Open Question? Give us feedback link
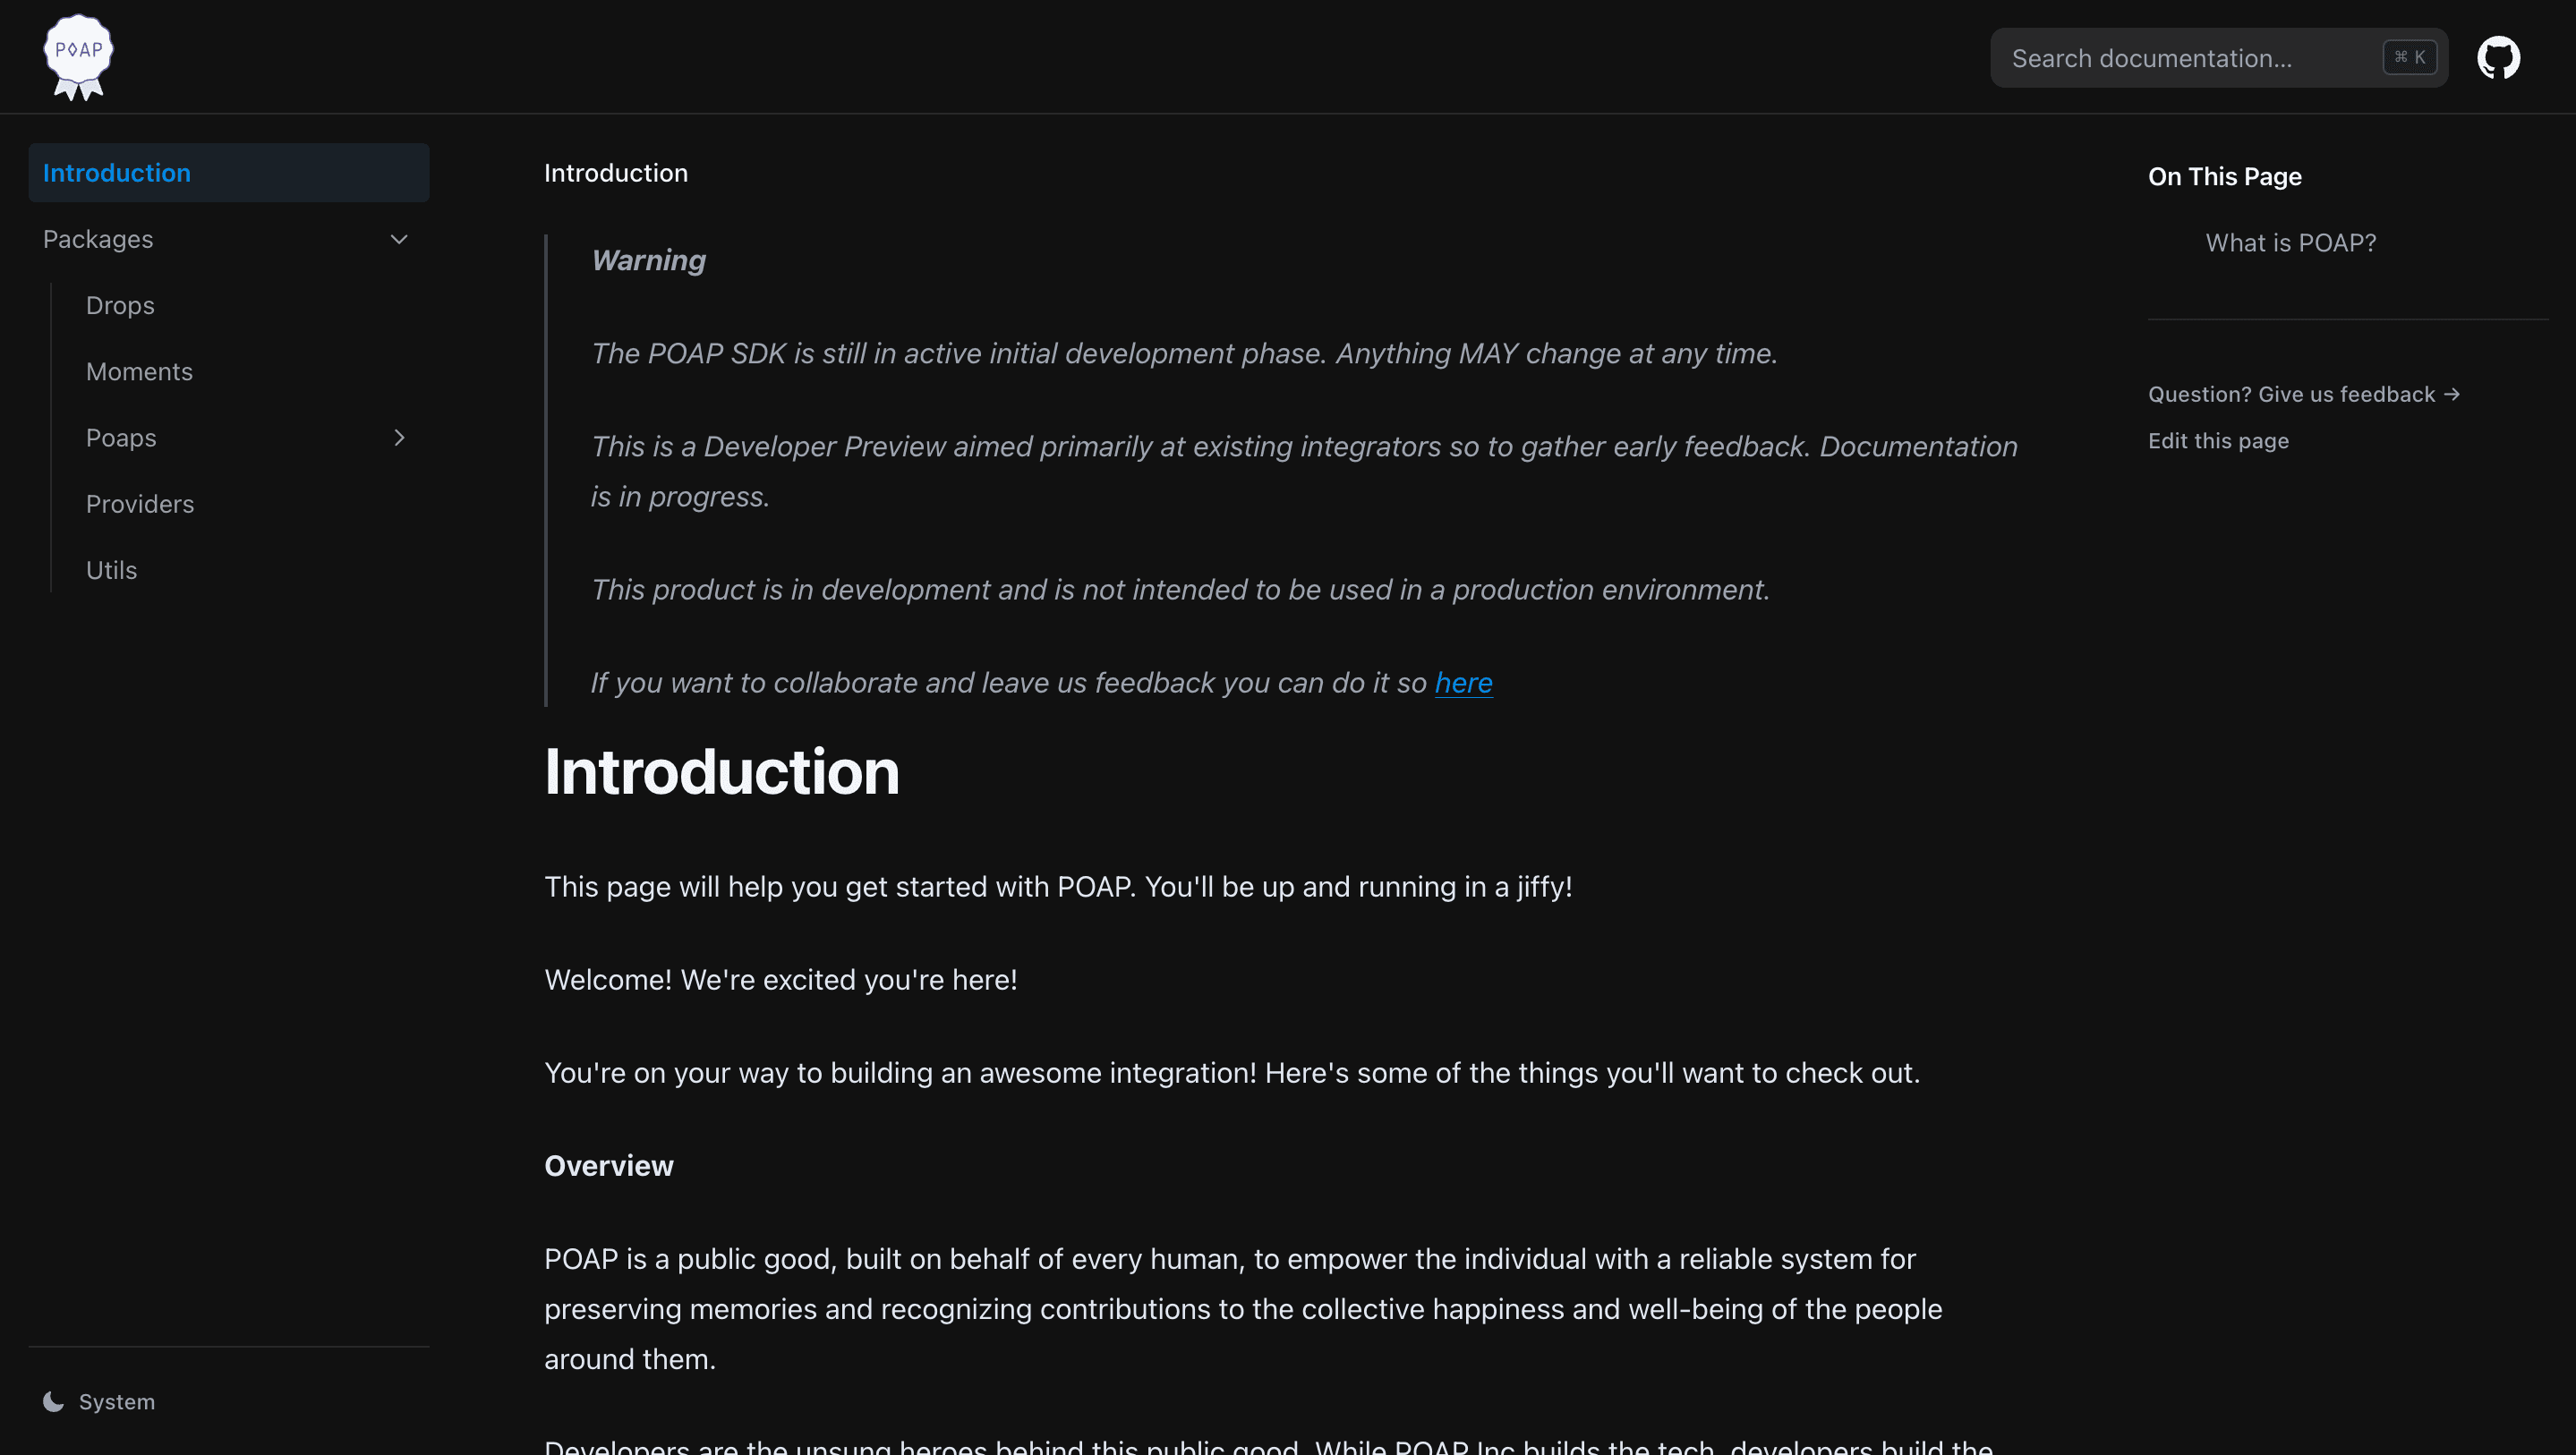 [x=2303, y=394]
